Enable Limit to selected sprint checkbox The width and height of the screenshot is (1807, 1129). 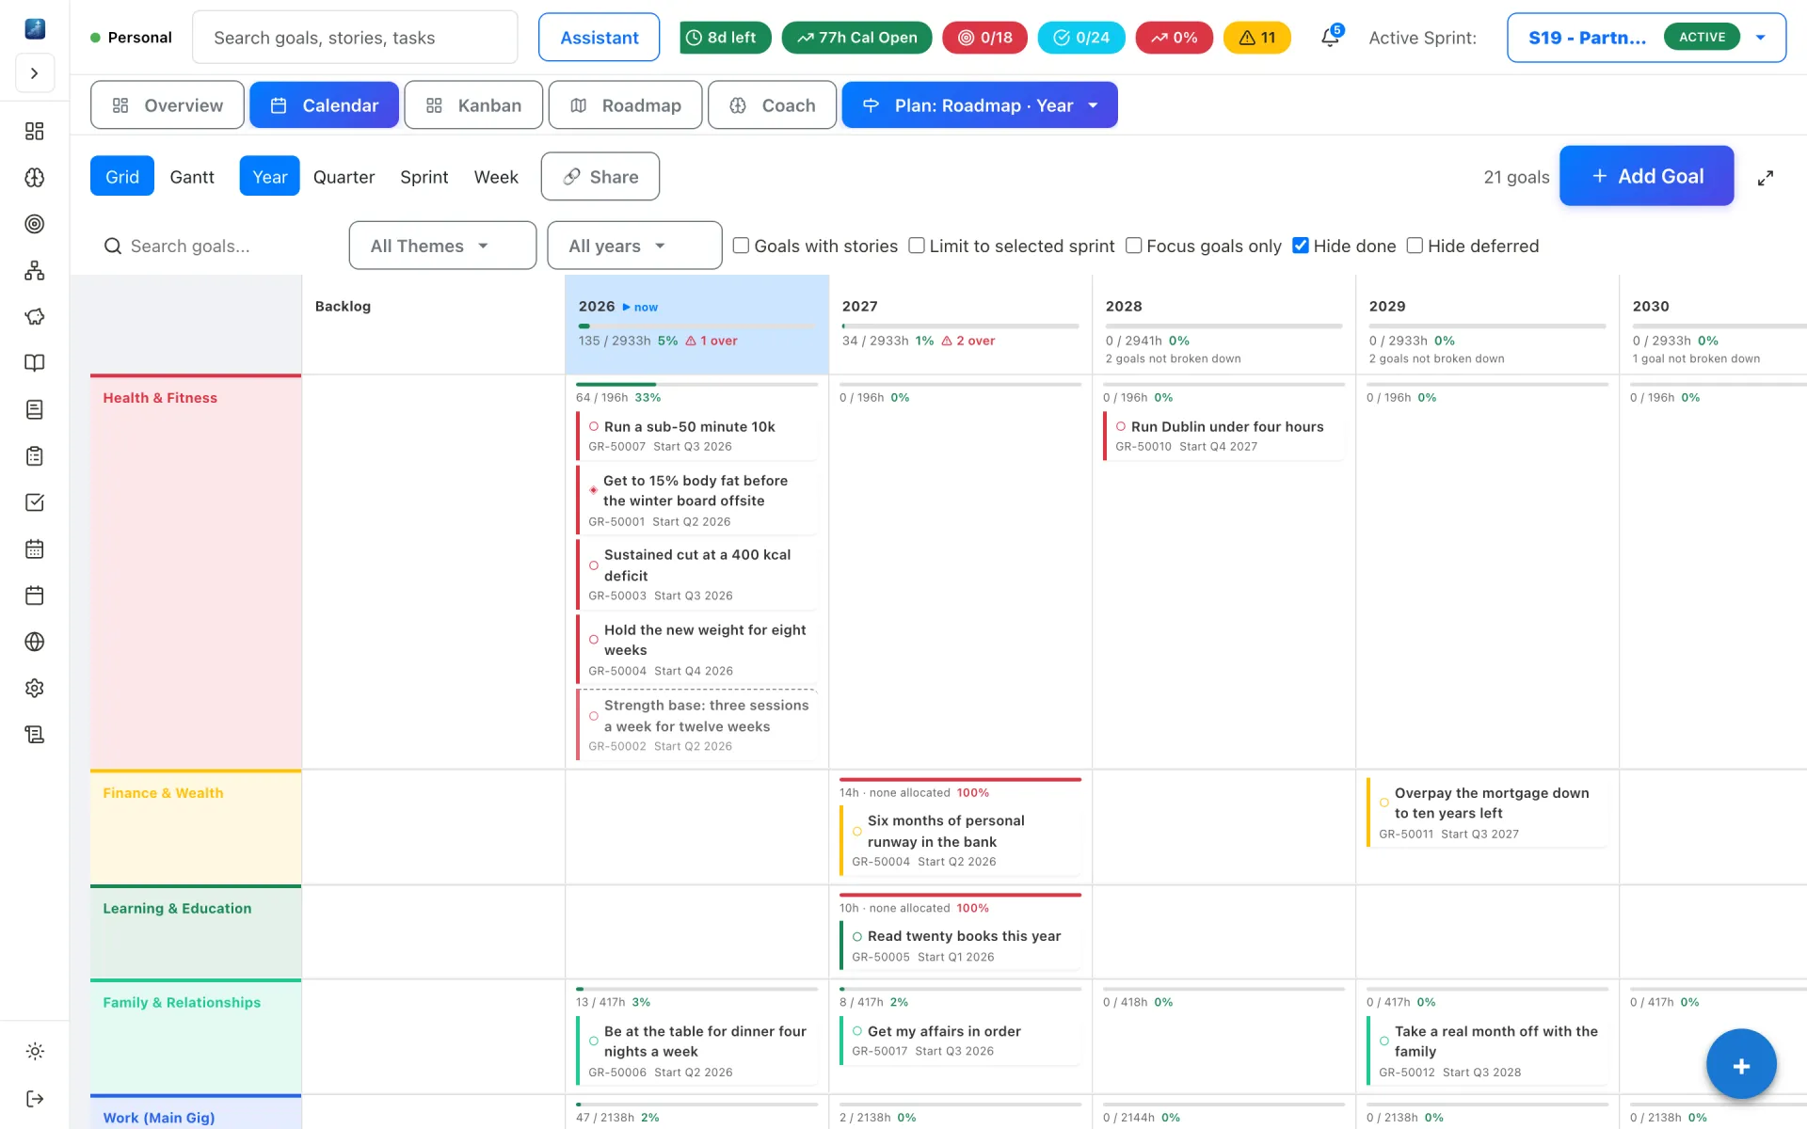click(916, 246)
